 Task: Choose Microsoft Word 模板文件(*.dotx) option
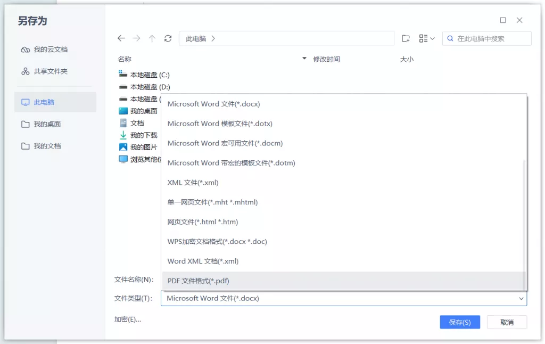(x=342, y=124)
